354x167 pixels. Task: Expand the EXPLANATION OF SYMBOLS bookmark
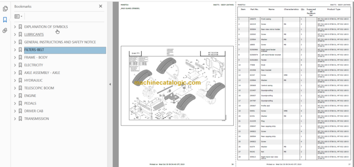[x=15, y=27]
